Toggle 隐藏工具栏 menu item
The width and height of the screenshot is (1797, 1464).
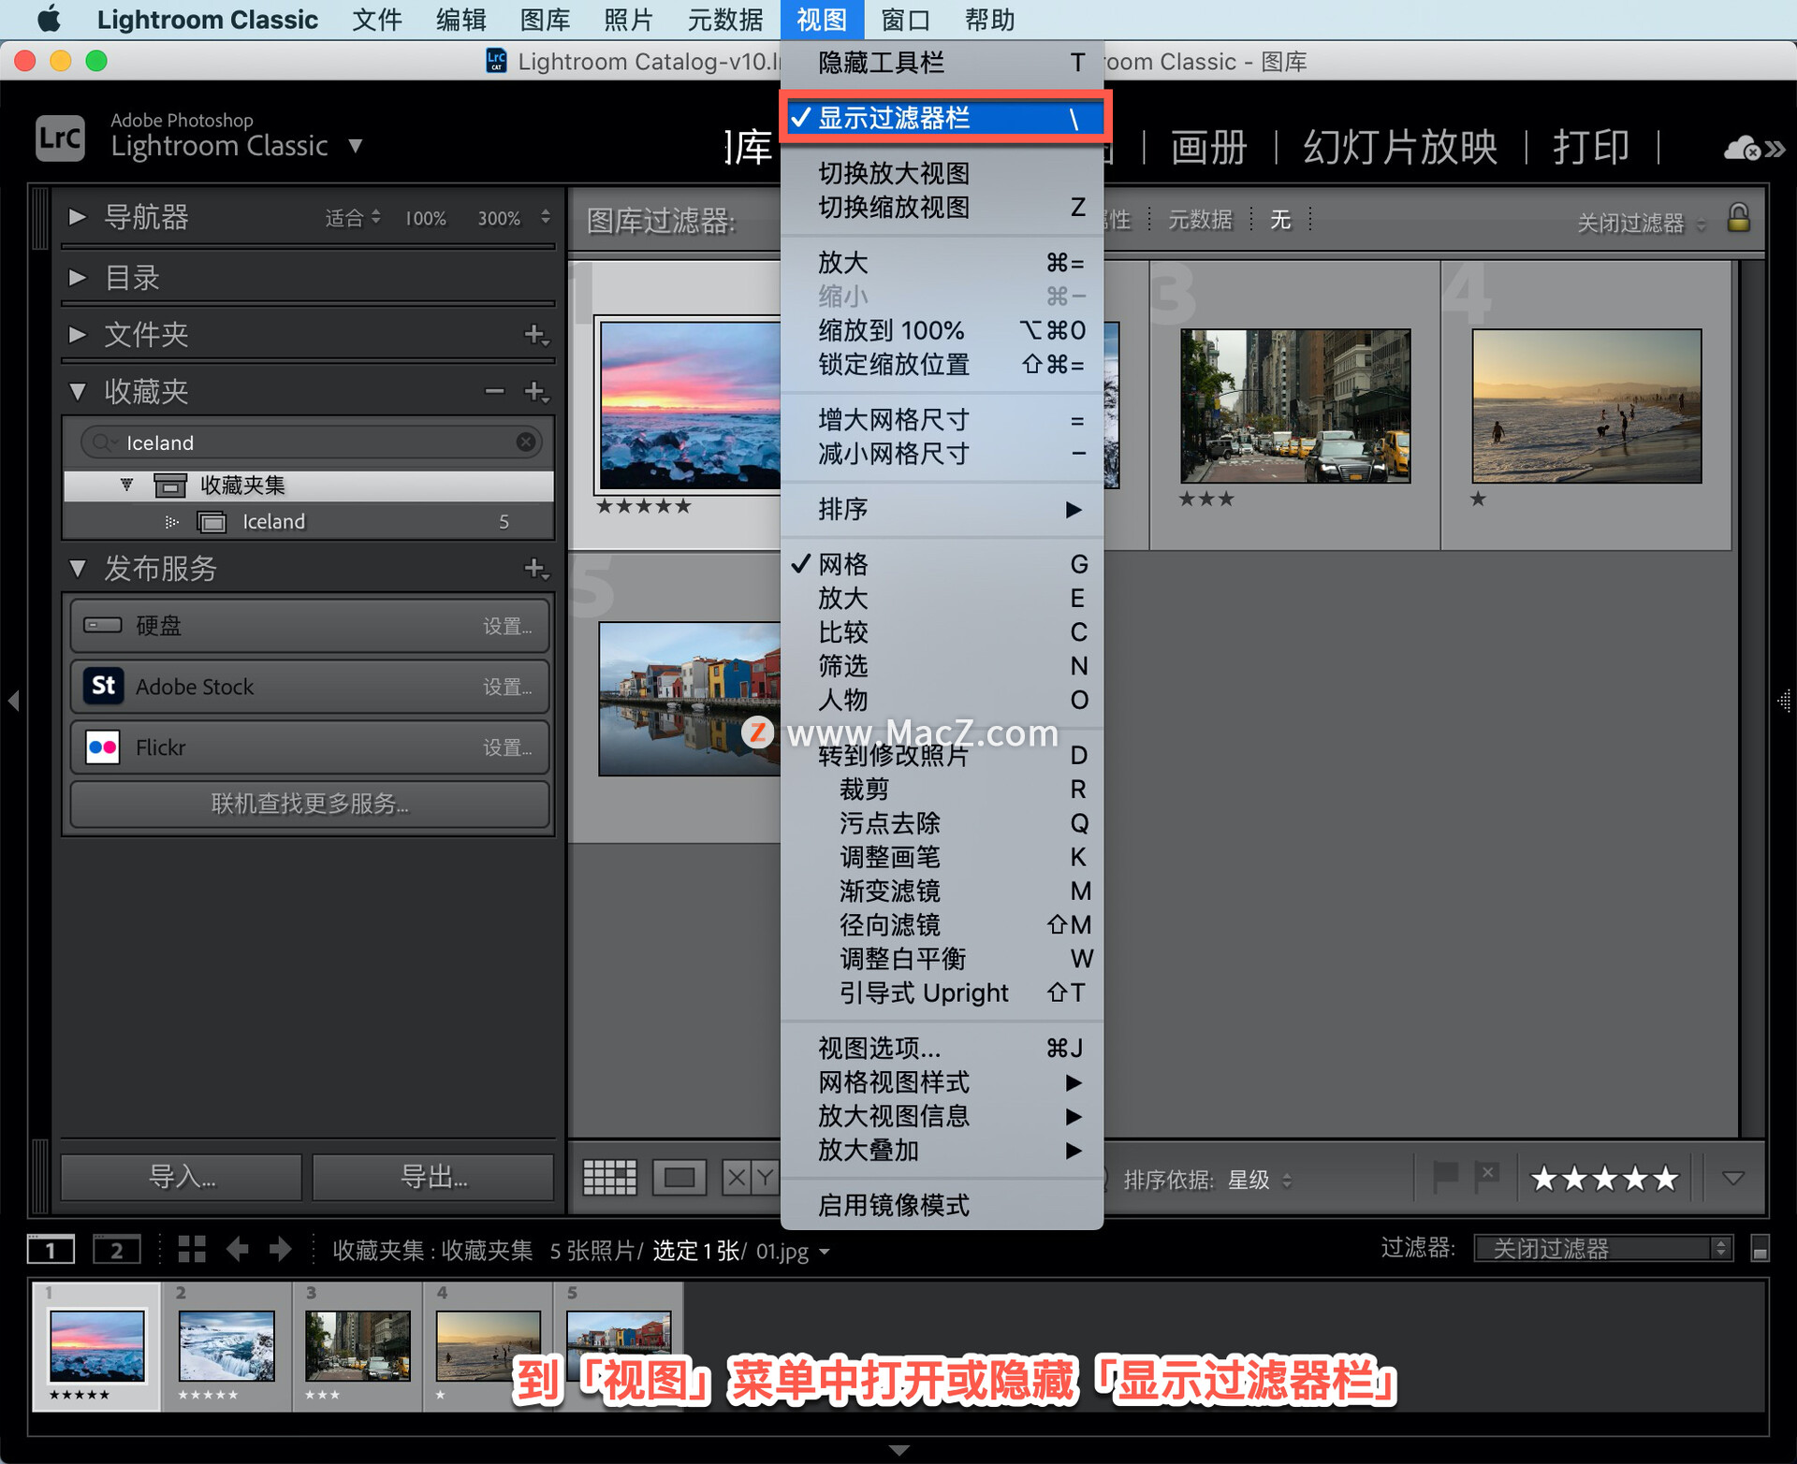[x=942, y=63]
